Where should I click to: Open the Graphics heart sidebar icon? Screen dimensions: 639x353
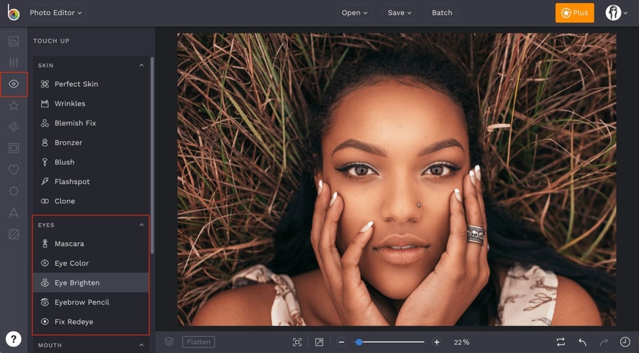click(x=14, y=169)
